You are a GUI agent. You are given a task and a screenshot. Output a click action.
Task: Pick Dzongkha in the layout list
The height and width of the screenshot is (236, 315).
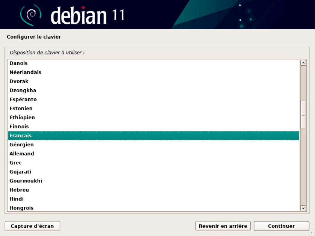tap(23, 90)
